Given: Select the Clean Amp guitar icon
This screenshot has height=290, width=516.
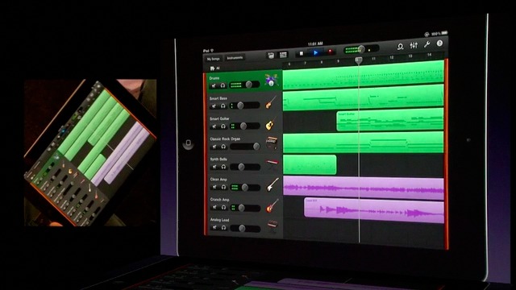Looking at the screenshot, I should pos(273,184).
